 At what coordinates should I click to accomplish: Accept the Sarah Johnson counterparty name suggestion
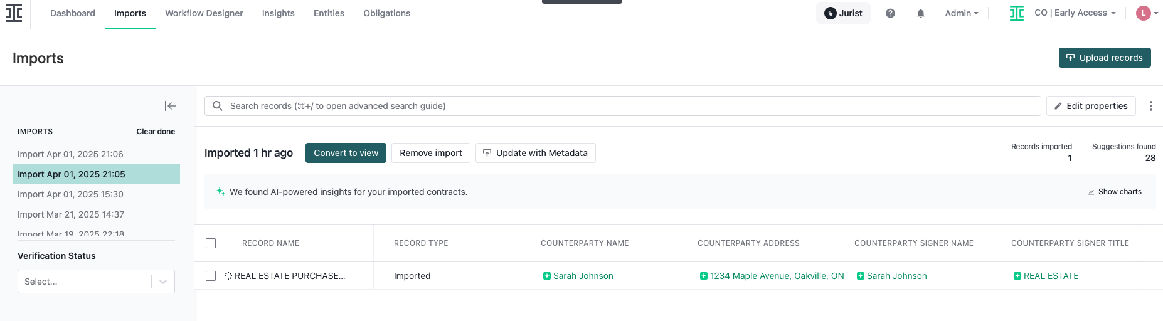point(547,276)
